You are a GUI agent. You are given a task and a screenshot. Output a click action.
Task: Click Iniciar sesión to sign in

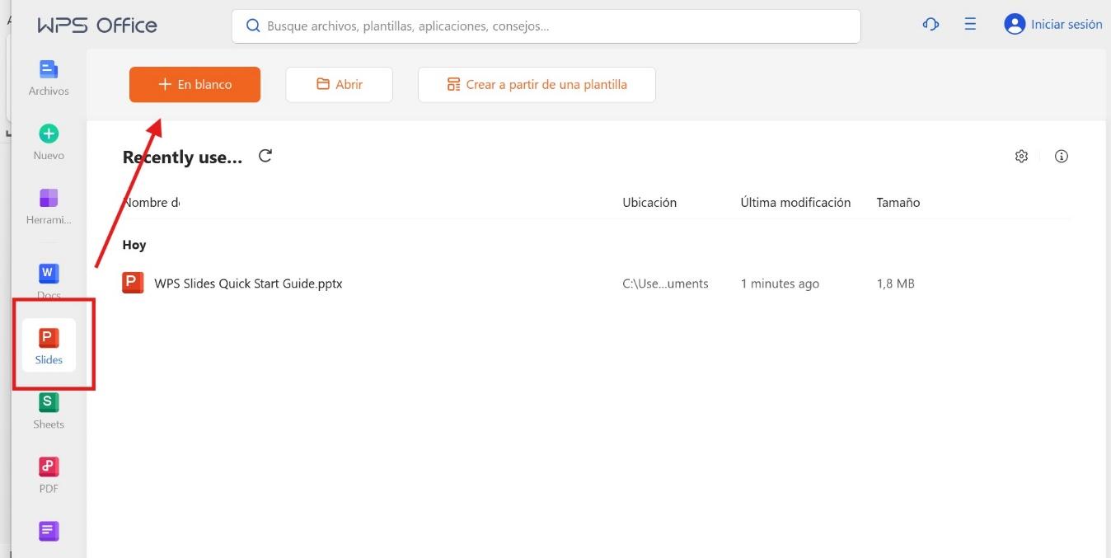[1052, 24]
